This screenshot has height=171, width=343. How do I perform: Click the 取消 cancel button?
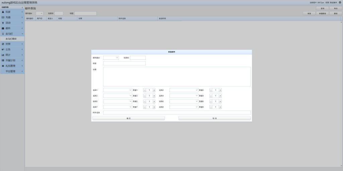coord(214,118)
